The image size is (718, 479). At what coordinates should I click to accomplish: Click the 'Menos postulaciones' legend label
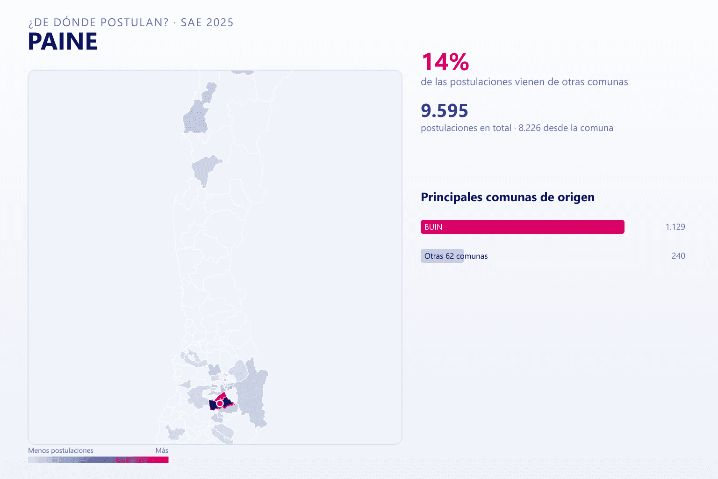pos(61,450)
